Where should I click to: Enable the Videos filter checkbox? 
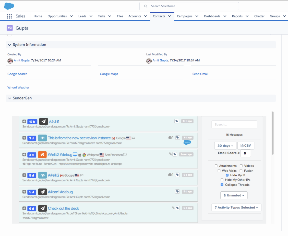[x=241, y=166]
